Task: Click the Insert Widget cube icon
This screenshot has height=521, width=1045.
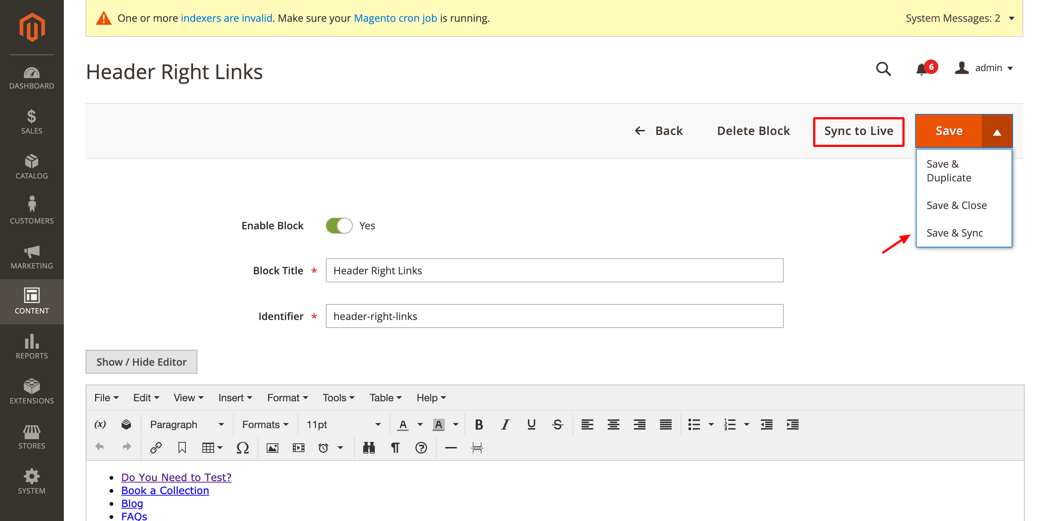Action: pos(126,424)
